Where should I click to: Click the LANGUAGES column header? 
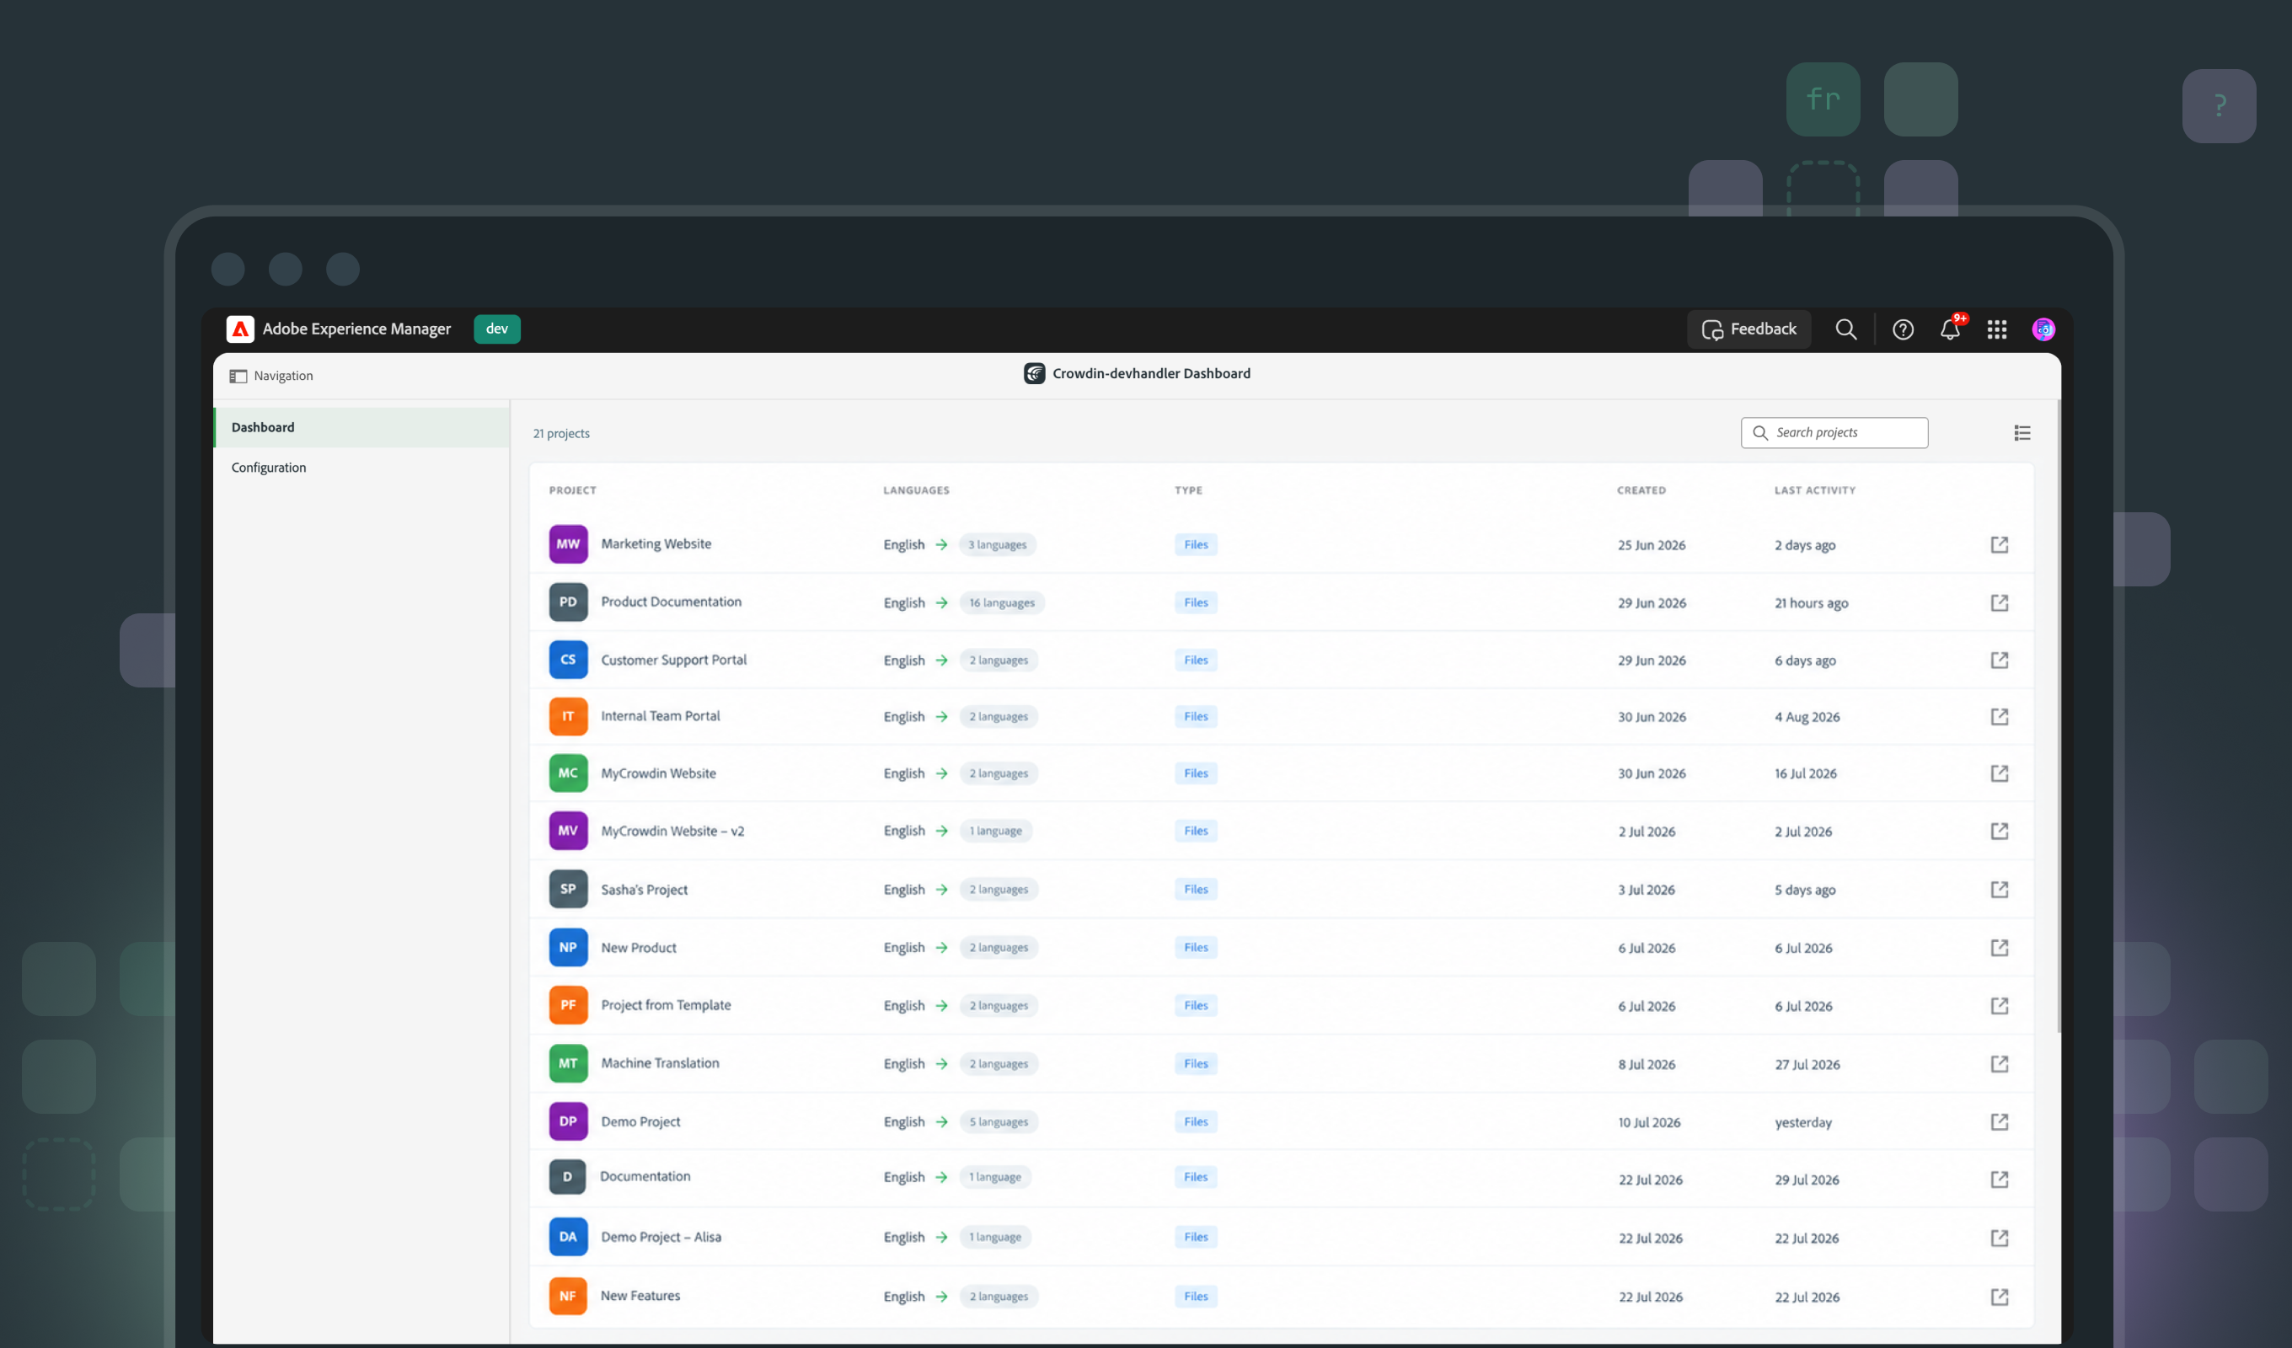(916, 490)
